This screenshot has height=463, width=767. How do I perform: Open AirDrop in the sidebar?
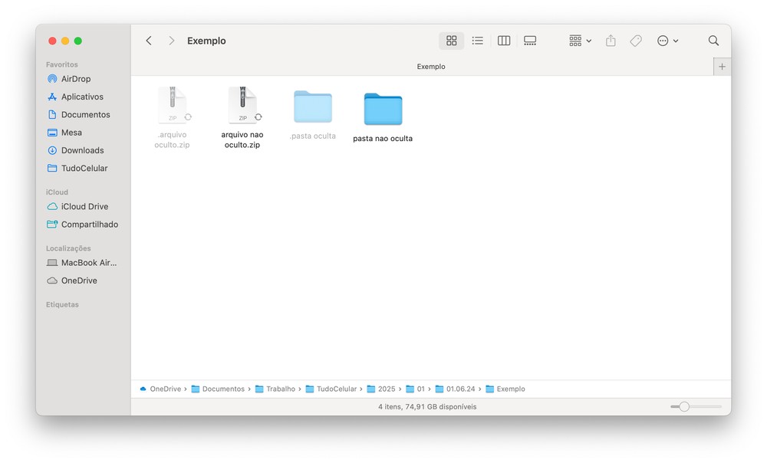point(75,79)
